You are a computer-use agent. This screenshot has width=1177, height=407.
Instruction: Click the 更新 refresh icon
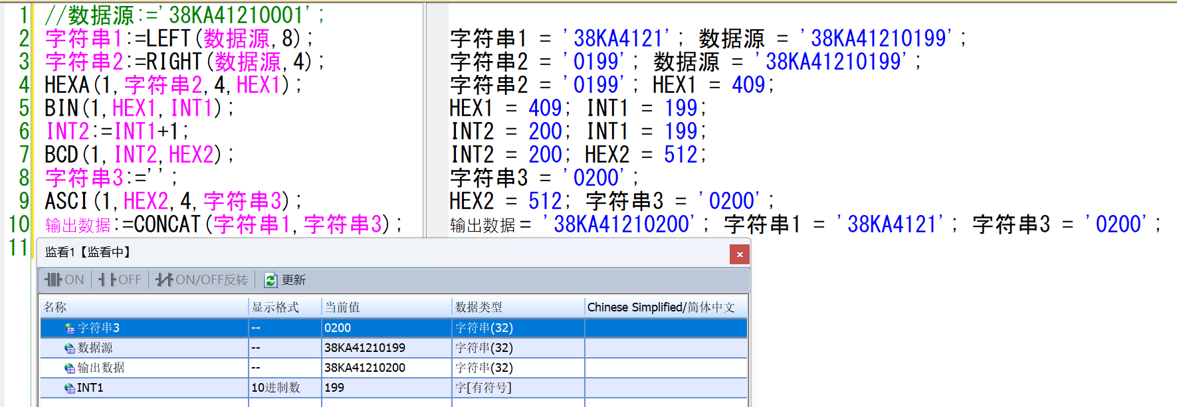270,280
